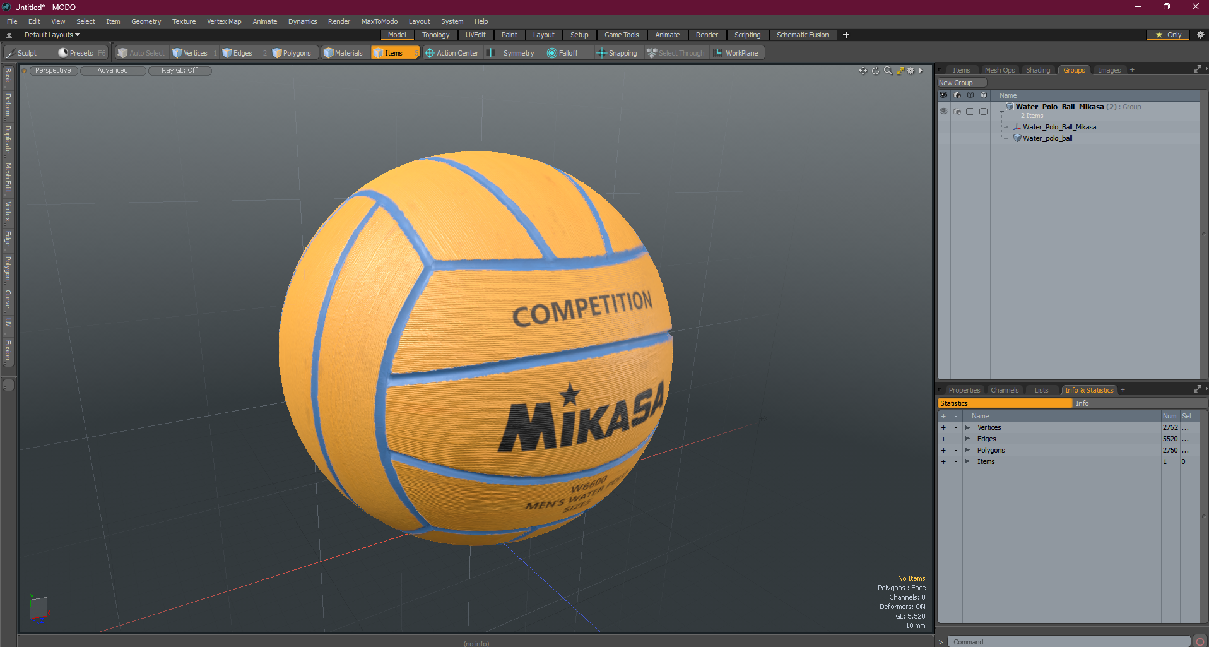Click the yellow maximize viewport icon
Viewport: 1209px width, 647px height.
point(900,71)
